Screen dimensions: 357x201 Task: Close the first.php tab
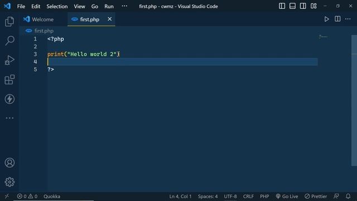109,19
